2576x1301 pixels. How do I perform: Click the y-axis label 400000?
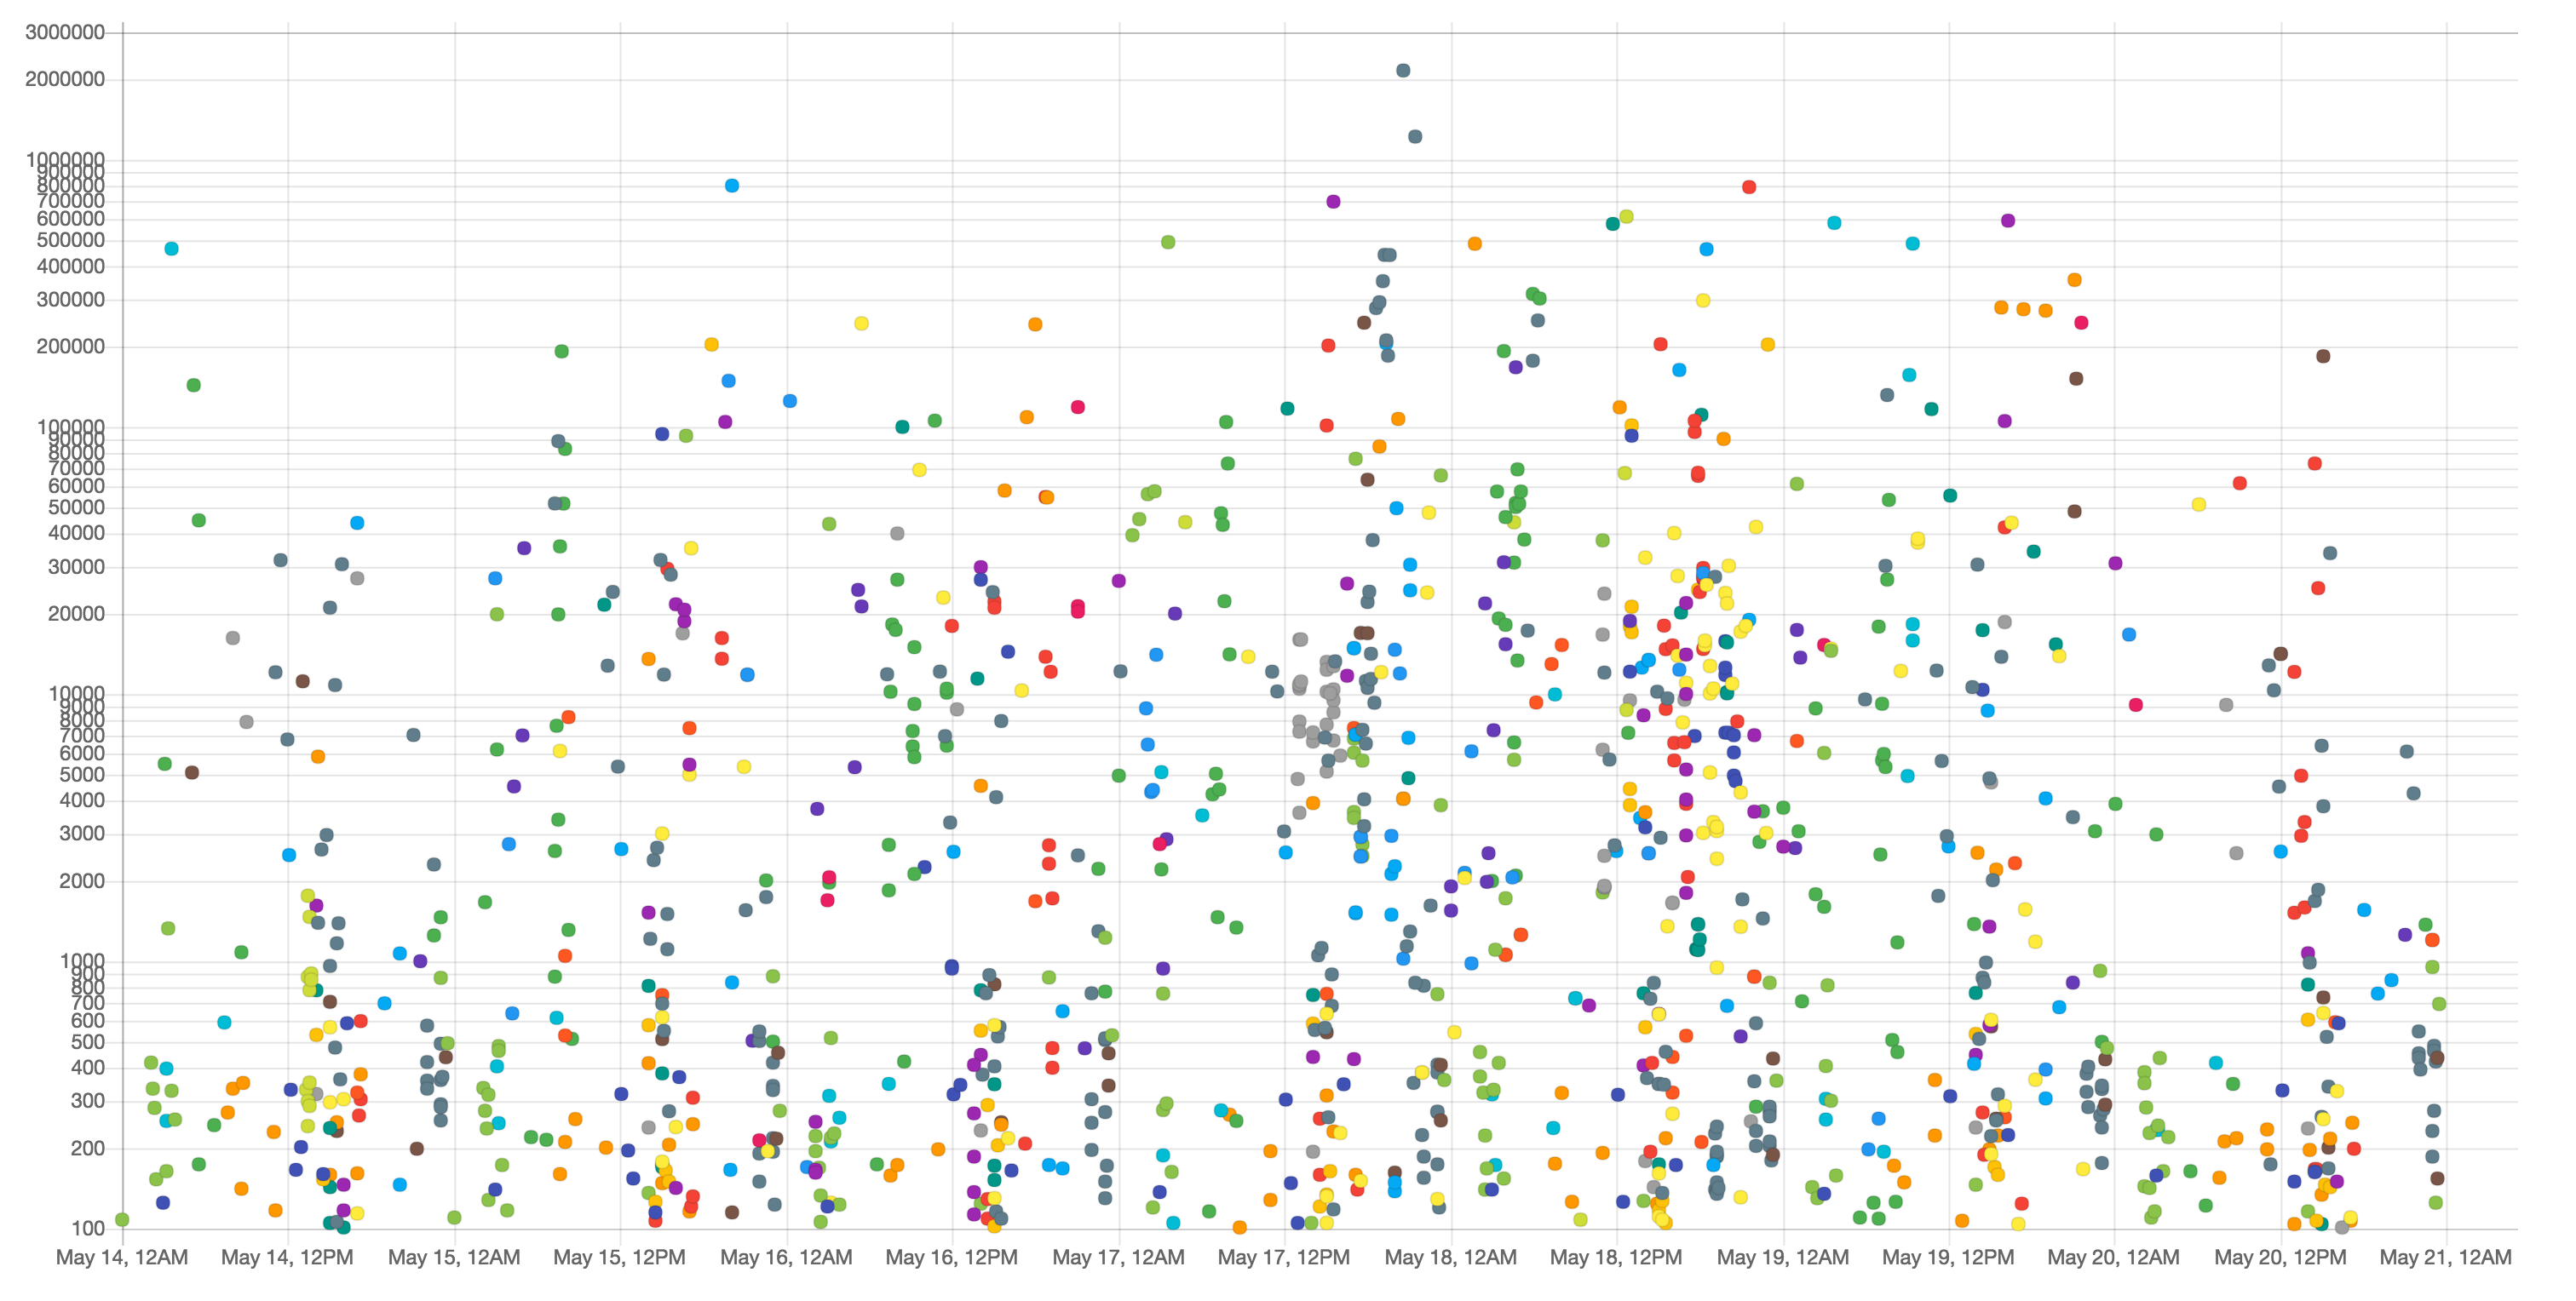pos(70,266)
